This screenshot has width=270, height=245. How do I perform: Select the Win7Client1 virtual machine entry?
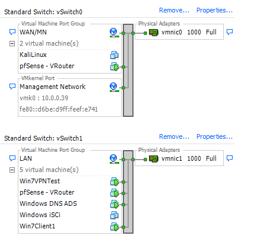tap(37, 226)
